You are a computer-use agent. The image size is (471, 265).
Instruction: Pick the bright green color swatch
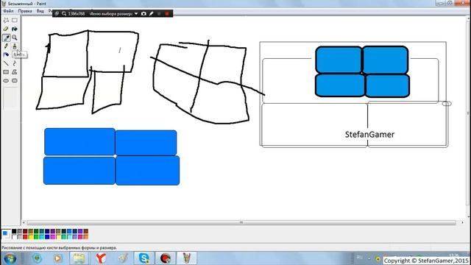(36, 237)
